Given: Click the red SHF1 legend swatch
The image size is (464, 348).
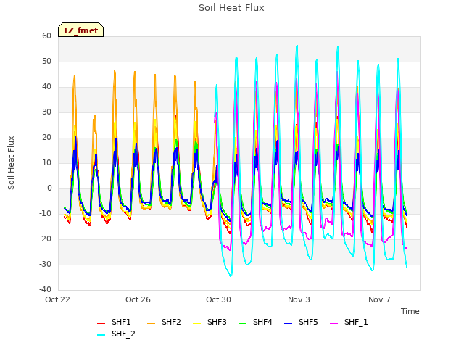Looking at the screenshot, I should (x=101, y=323).
